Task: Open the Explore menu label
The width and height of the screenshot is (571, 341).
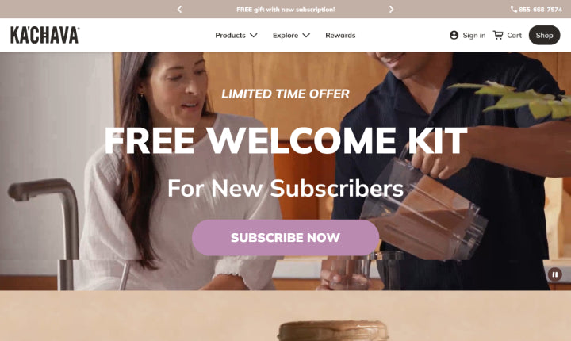Action: (x=285, y=36)
